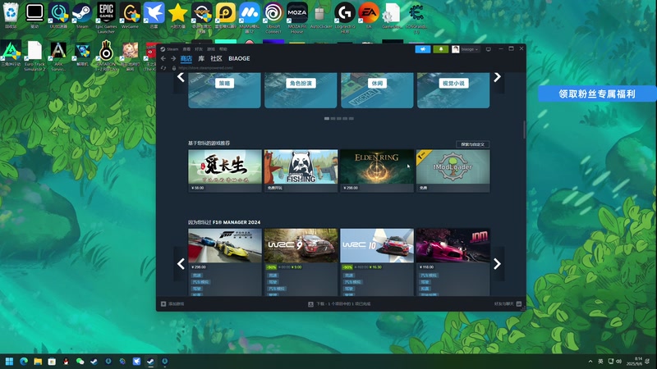Screen dimensions: 657x369
Task: Open the Ubisoft Connect desktop icon
Action: click(273, 17)
